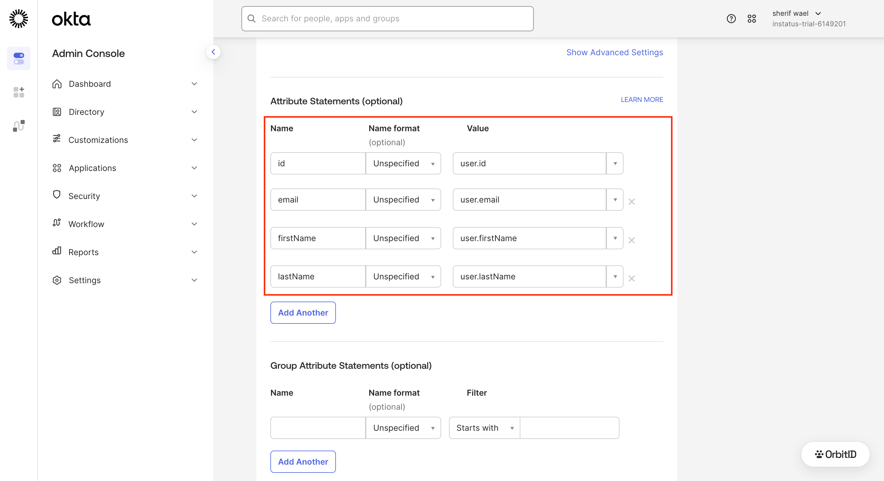Click the Security shield icon
The width and height of the screenshot is (884, 481).
coord(57,195)
